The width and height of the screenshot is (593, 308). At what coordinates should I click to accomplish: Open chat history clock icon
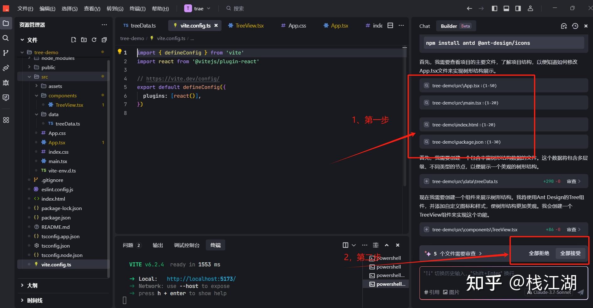575,26
